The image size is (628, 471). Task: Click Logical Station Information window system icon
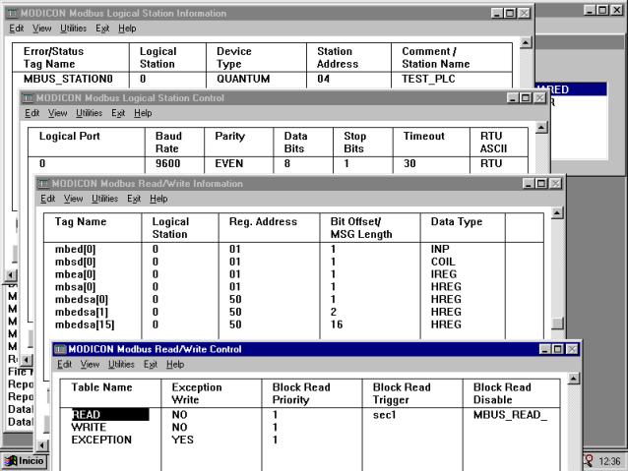pos(13,13)
